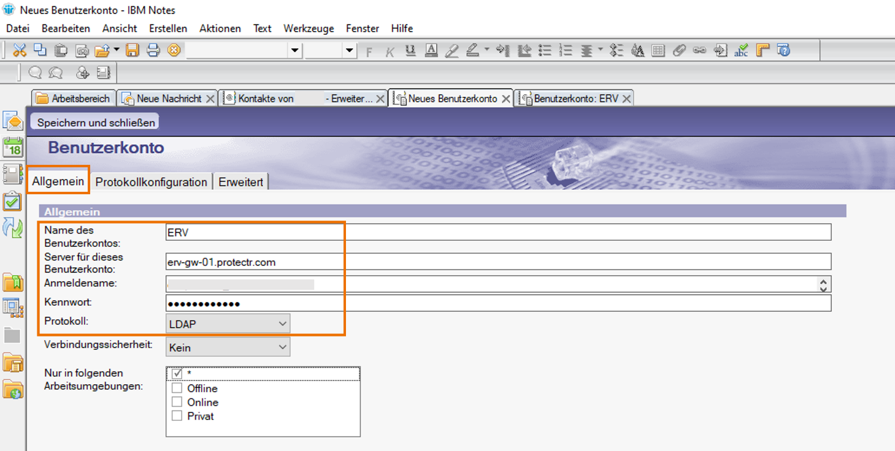
Task: Click the Kennwort password field
Action: tap(497, 304)
